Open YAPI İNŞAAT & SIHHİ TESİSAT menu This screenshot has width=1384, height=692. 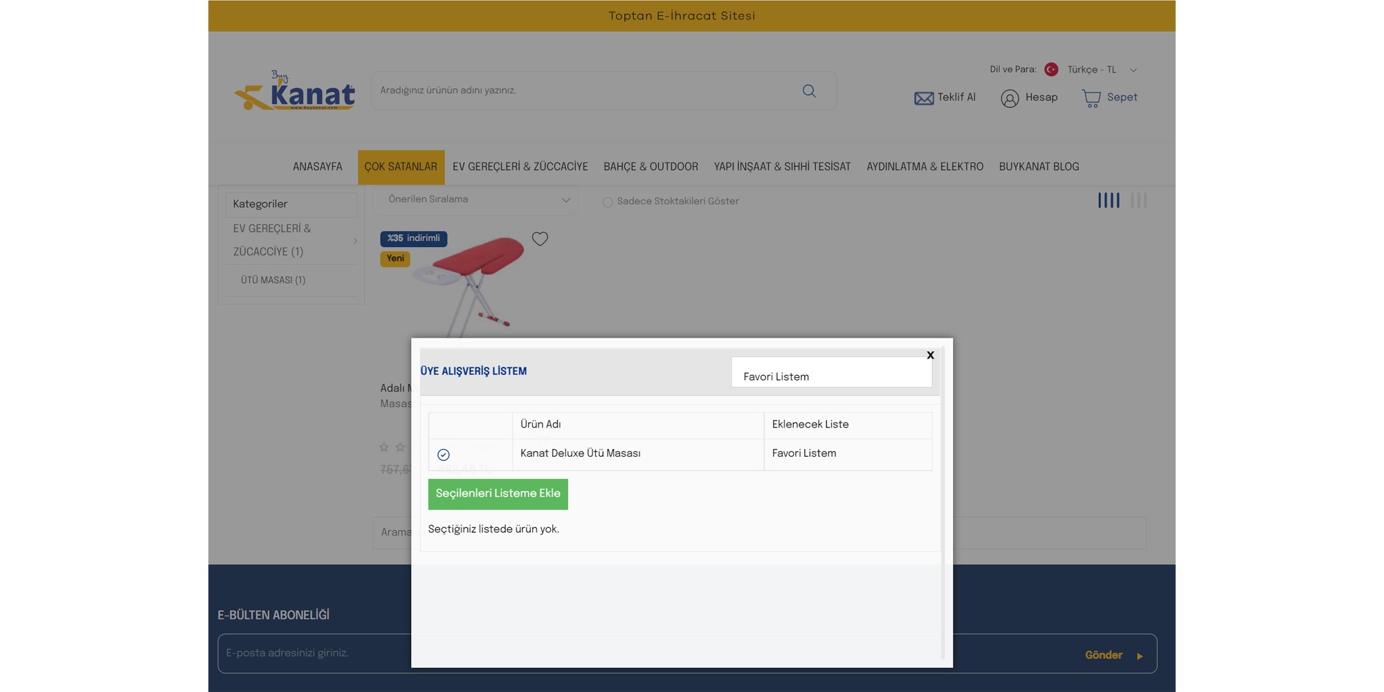tap(783, 167)
